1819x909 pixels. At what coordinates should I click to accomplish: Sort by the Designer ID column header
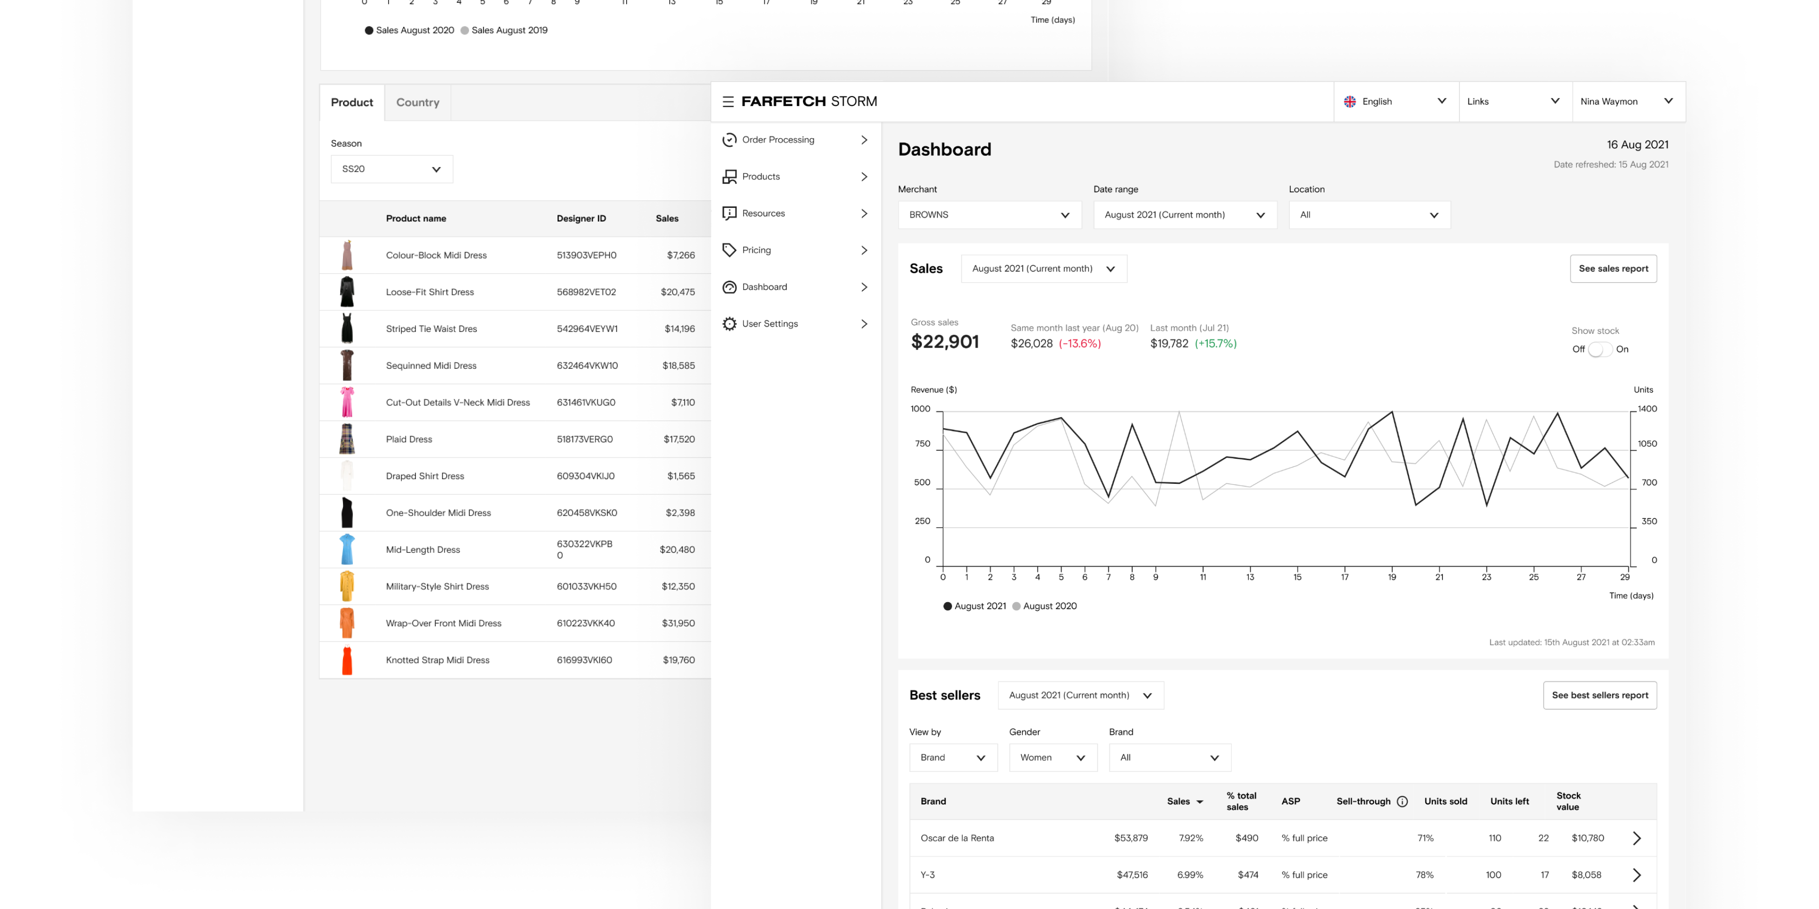580,219
